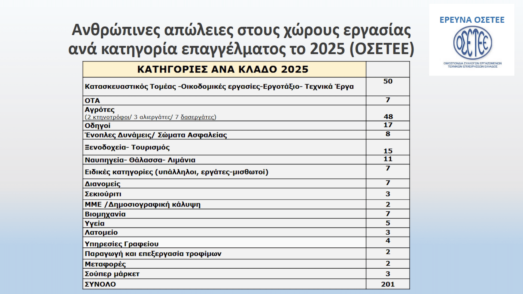Select the ΚΑΤΗΓΟΡΙΕΣ ΑΝΑ ΚΛΑΔΟ 2025 header cell
This screenshot has width=523, height=294.
pyautogui.click(x=223, y=69)
